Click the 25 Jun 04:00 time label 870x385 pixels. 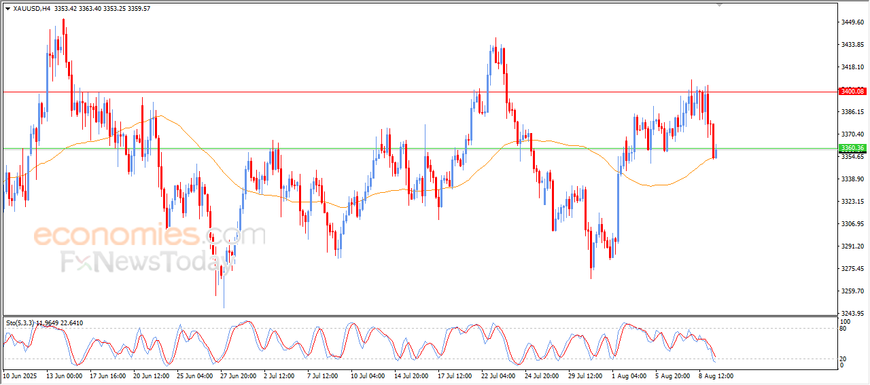(194, 375)
